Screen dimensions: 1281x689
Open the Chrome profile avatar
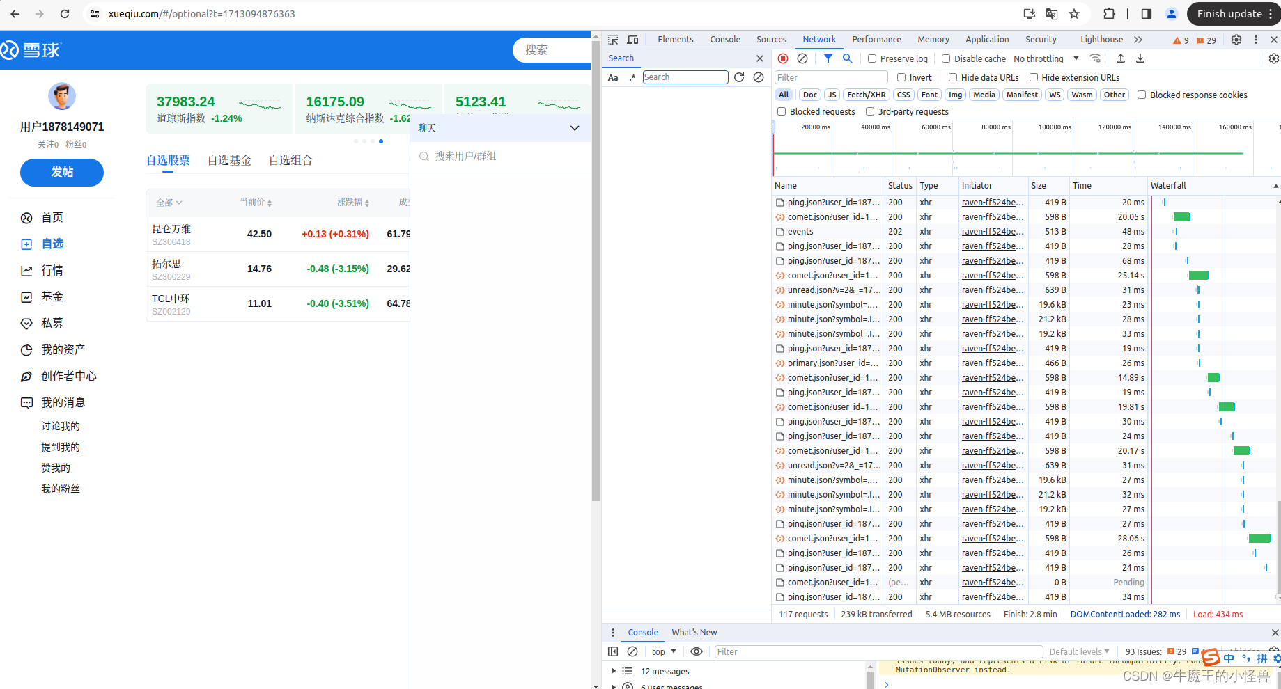[x=1172, y=14]
